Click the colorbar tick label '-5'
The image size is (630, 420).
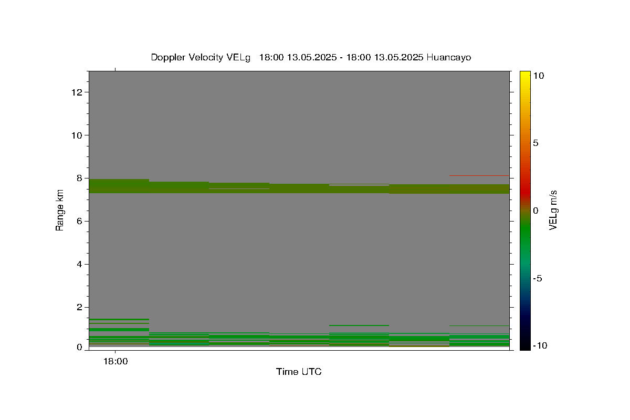tap(537, 278)
